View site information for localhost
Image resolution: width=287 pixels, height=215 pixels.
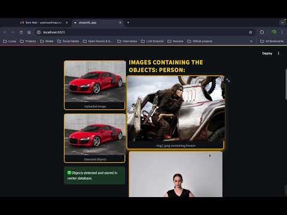tap(39, 32)
